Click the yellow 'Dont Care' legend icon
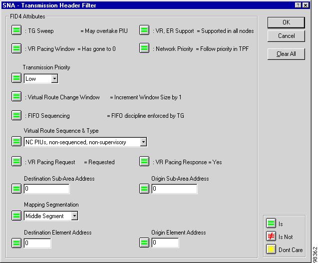This screenshot has width=318, height=263. point(271,249)
